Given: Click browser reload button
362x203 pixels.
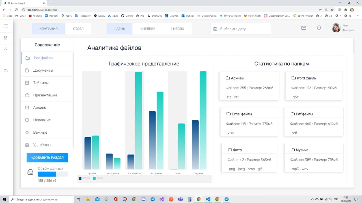Looking at the screenshot, I should [16, 10].
